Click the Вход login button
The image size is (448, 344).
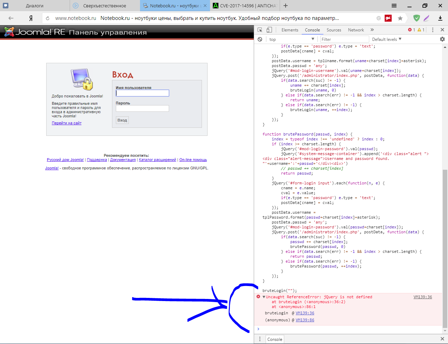click(x=122, y=120)
